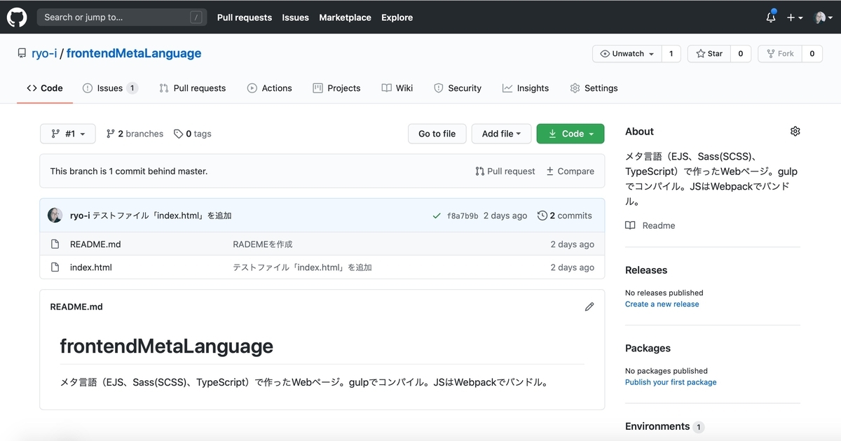841x441 pixels.
Task: Click Create a new release
Action: [x=662, y=304]
